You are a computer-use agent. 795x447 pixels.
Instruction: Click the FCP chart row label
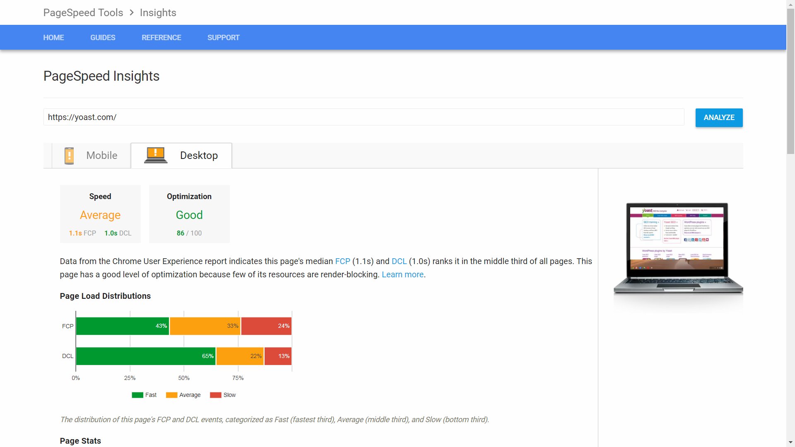67,326
